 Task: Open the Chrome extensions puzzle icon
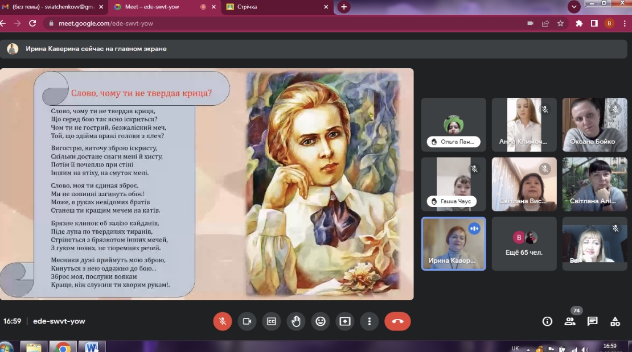click(579, 23)
